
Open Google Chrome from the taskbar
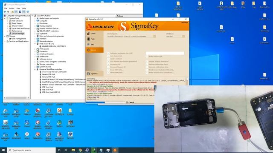click(x=80, y=150)
